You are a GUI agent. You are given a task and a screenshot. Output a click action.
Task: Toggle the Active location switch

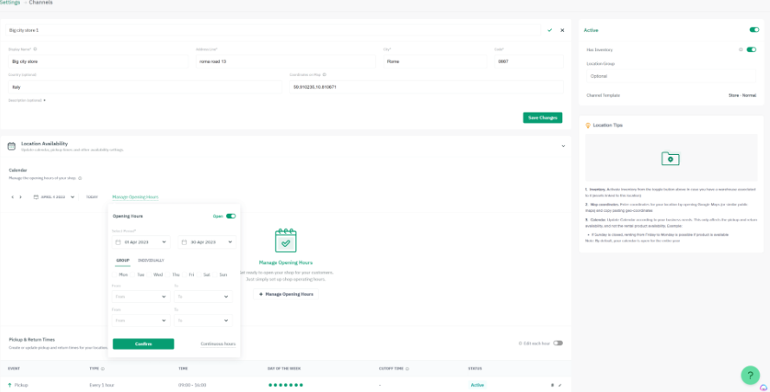click(754, 30)
